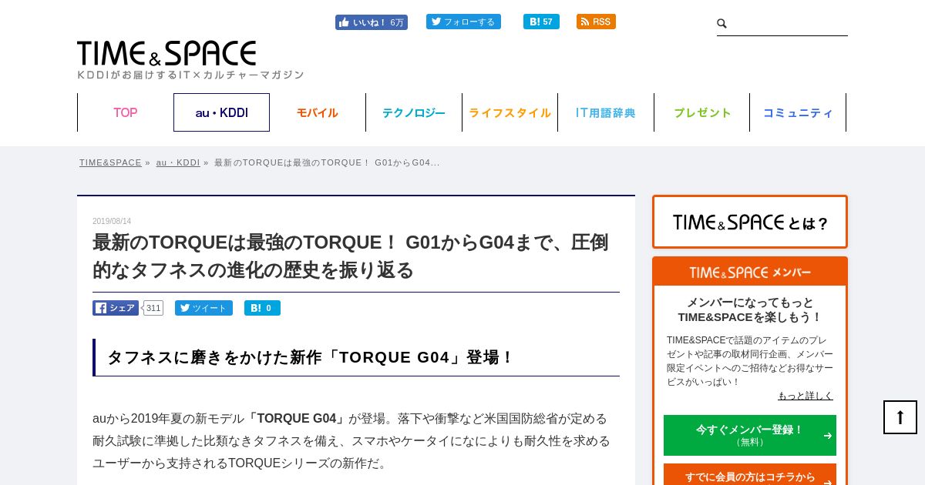Open the テクノロジー navigation tab
This screenshot has height=485, width=925.
[414, 112]
